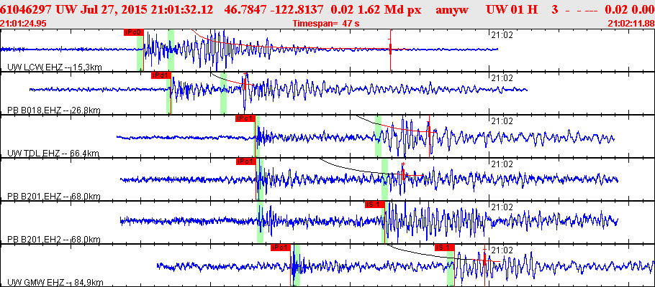Select the iPc0 pick flag on LCW trace

[134, 32]
